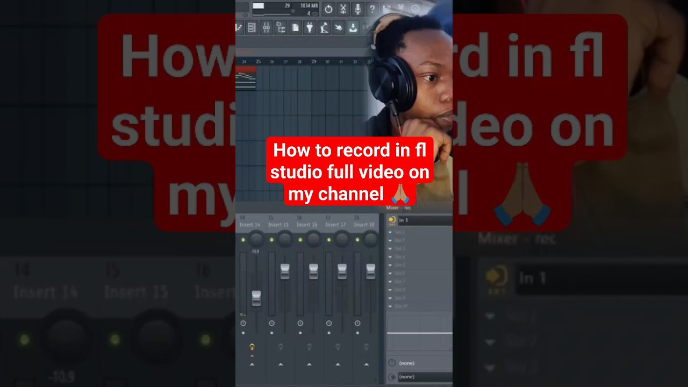The height and width of the screenshot is (387, 688).
Task: Click the touch controller hand icon
Action: (x=339, y=27)
